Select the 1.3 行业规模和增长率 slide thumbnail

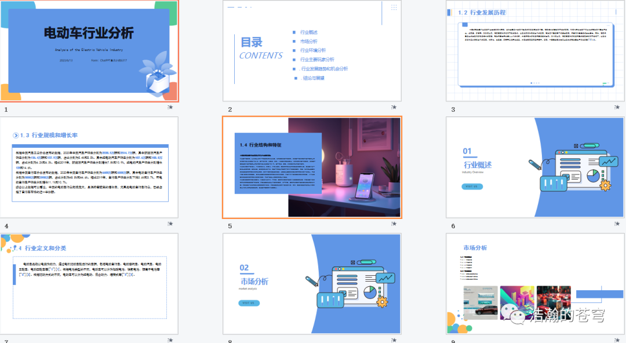pos(89,167)
